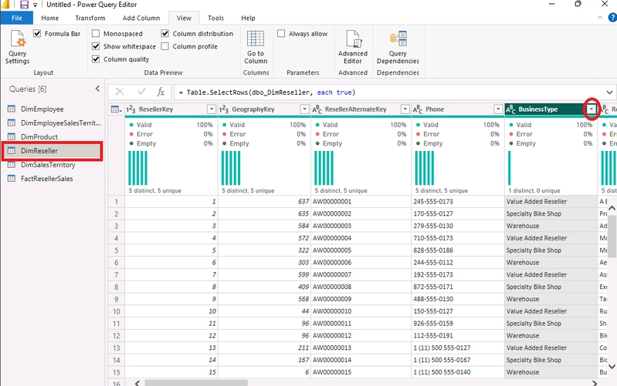Switch to the Add Column tab
This screenshot has height=386, width=617.
click(x=141, y=18)
